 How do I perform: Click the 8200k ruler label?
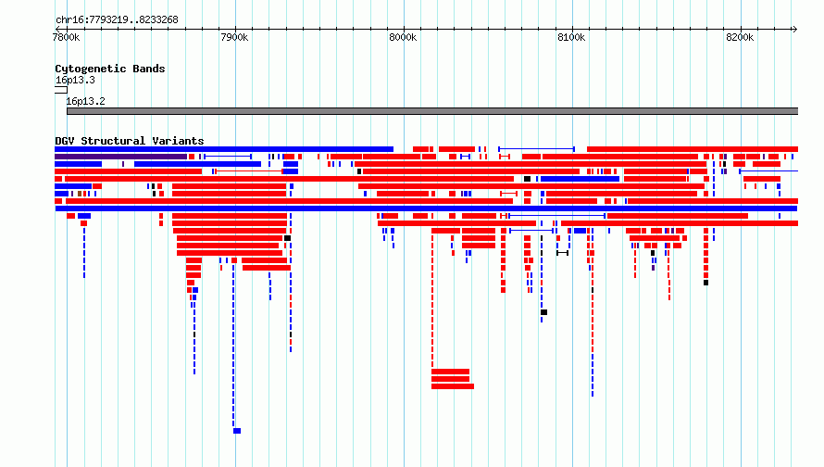click(x=740, y=37)
